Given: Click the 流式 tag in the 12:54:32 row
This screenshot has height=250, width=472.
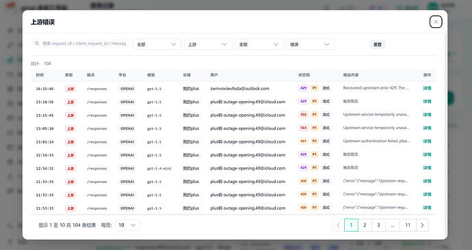Looking at the screenshot, I should click(326, 167).
